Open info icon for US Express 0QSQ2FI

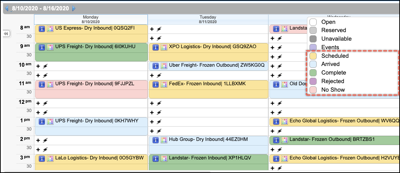pos(42,29)
